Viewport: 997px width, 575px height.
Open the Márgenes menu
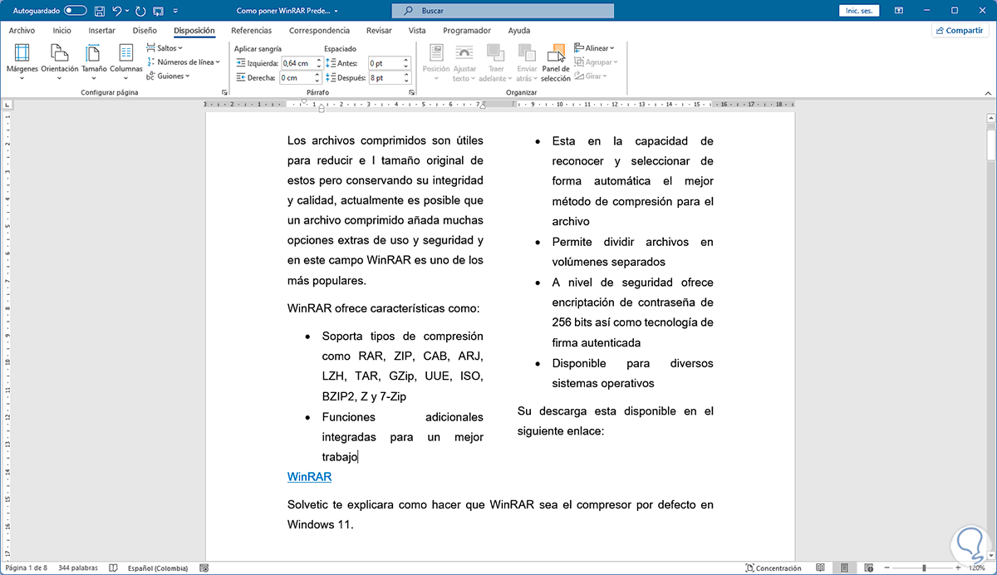[x=22, y=61]
